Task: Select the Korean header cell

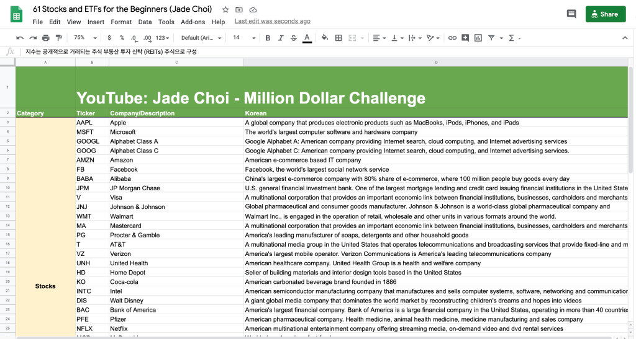Action: tap(436, 113)
